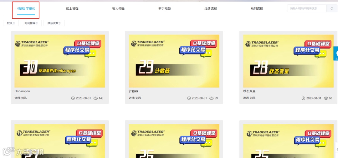Switch to the 新手视频 tab
The width and height of the screenshot is (338, 158).
(x=165, y=9)
